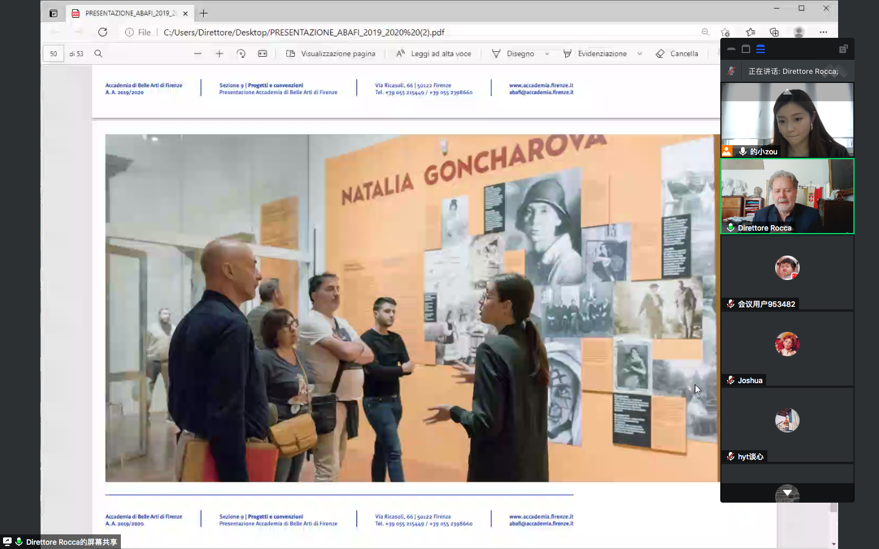Click the fit-to-page icon
Viewport: 879px width, 549px height.
[x=262, y=54]
